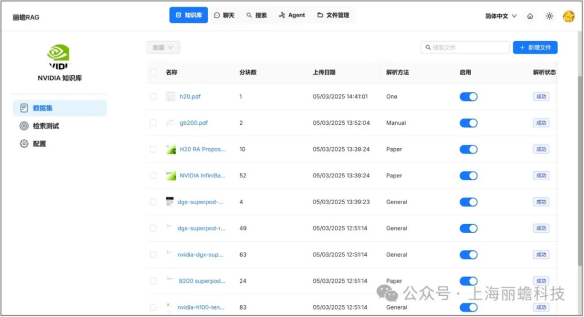
Task: Click the 成功 status tag for h20.pdf
Action: [x=541, y=96]
